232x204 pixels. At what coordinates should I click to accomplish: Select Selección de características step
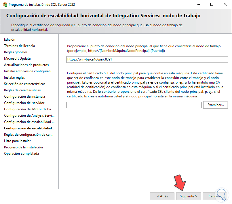pyautogui.click(x=24, y=84)
